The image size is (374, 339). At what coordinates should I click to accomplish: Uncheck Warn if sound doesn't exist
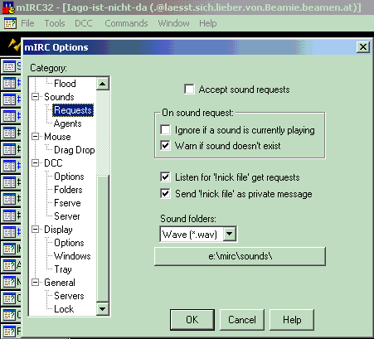(x=165, y=145)
